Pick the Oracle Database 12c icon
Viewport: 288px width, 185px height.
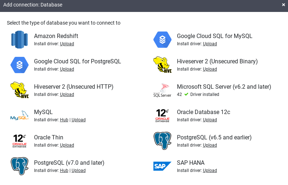point(162,115)
